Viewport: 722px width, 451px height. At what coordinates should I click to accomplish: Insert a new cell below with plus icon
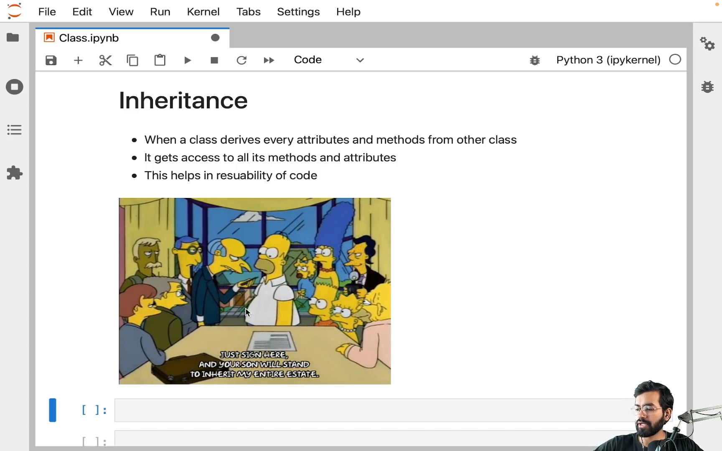78,60
